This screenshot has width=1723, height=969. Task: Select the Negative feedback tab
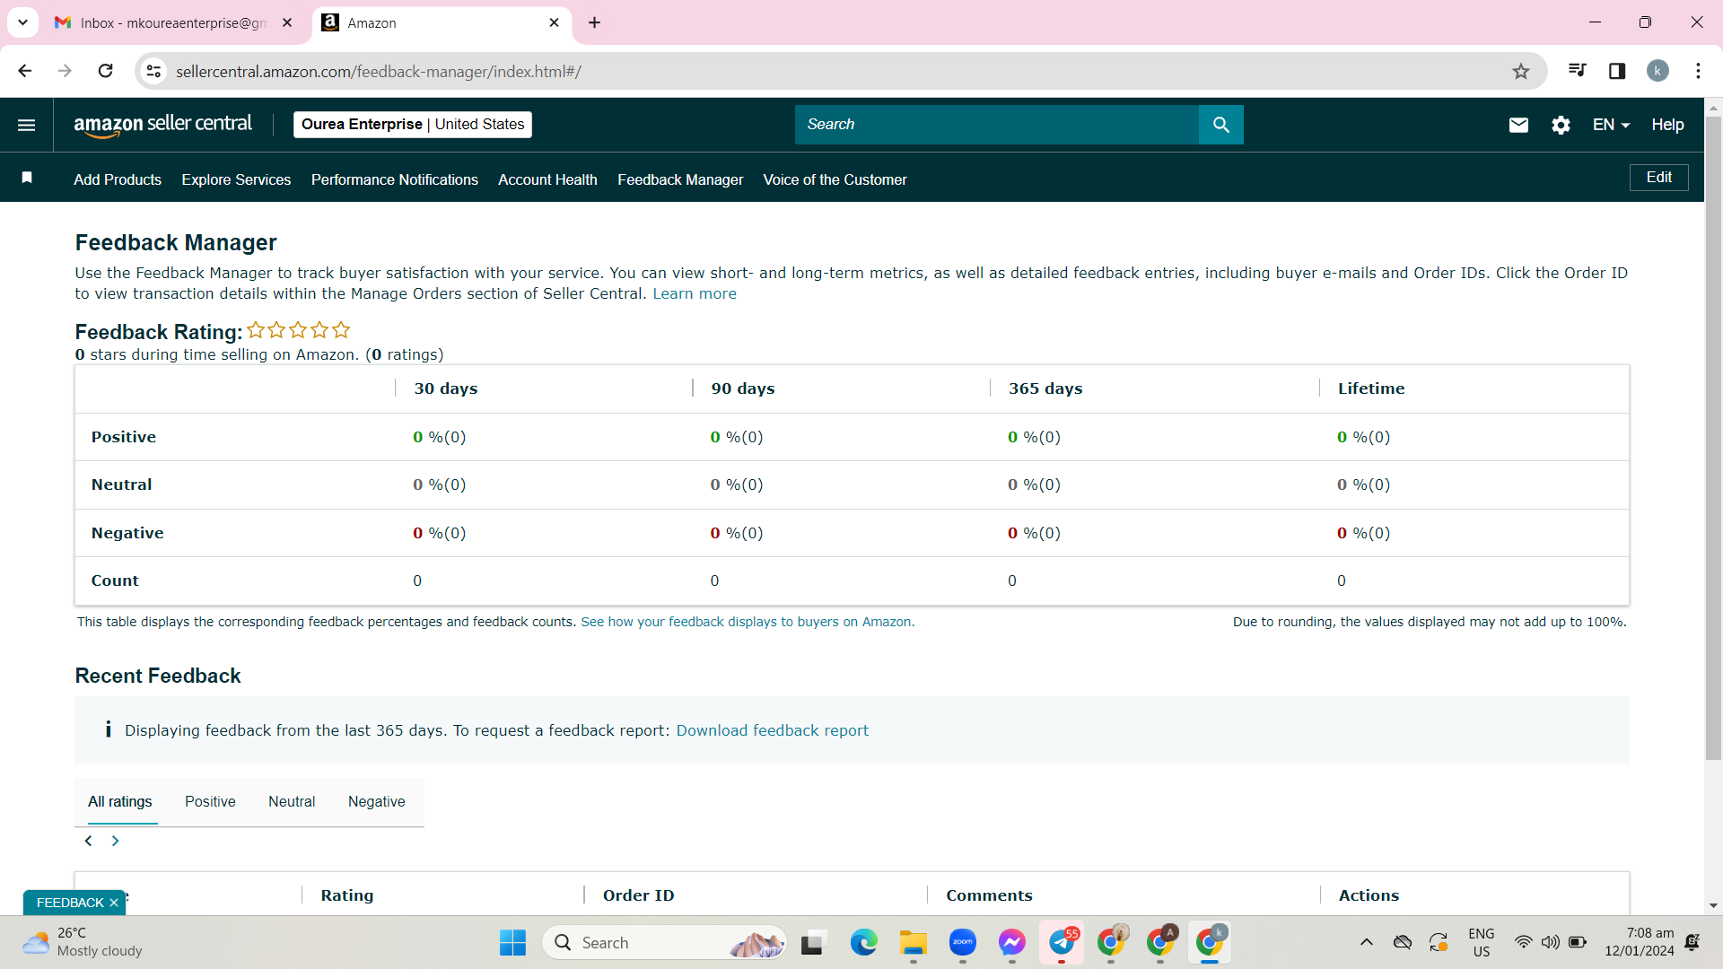pos(376,801)
